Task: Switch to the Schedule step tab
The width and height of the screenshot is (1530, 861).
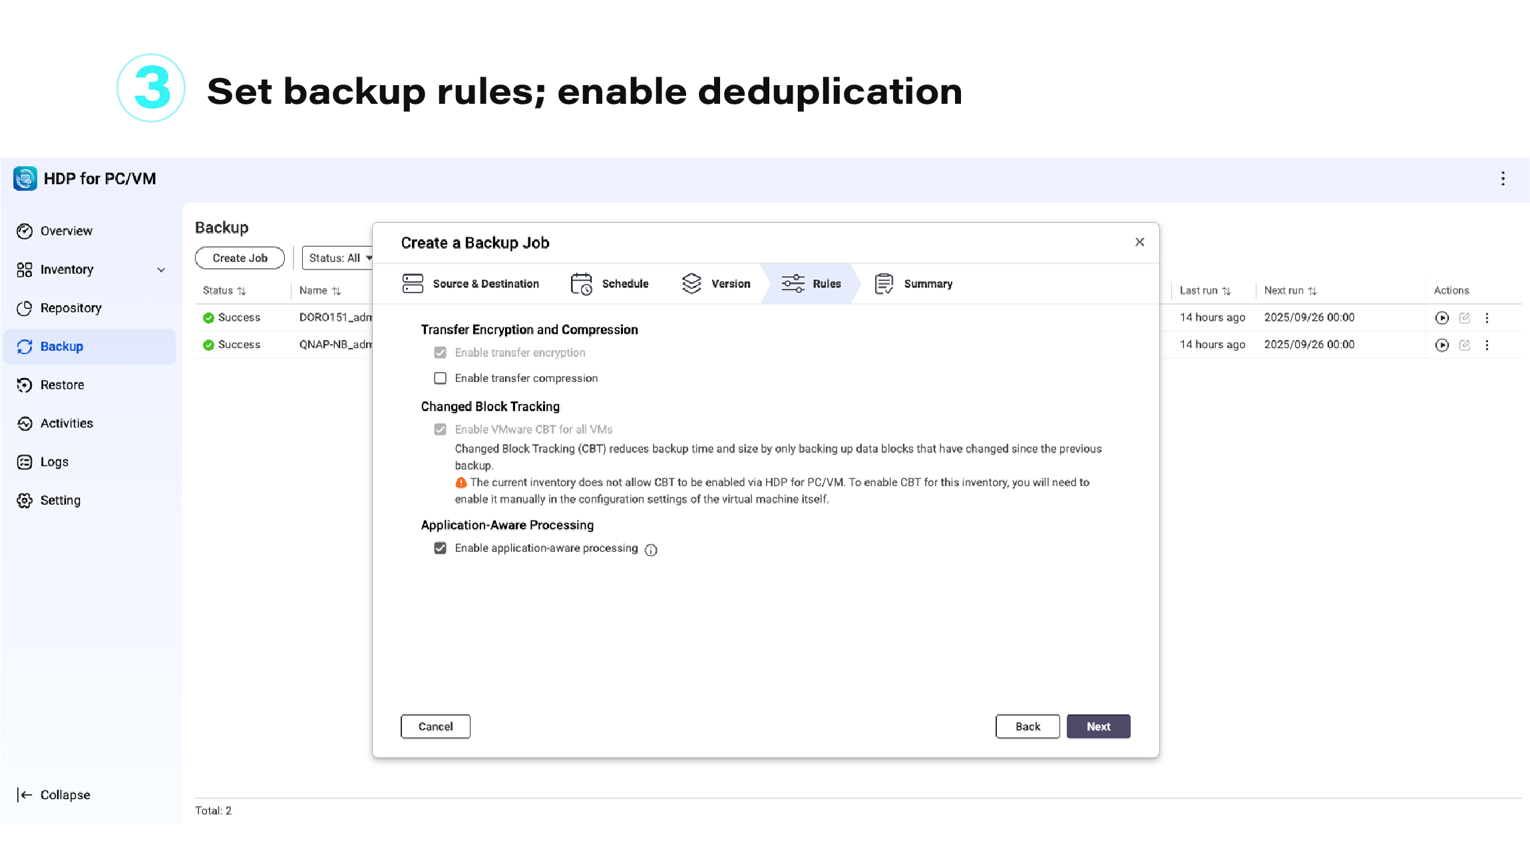Action: (x=609, y=283)
